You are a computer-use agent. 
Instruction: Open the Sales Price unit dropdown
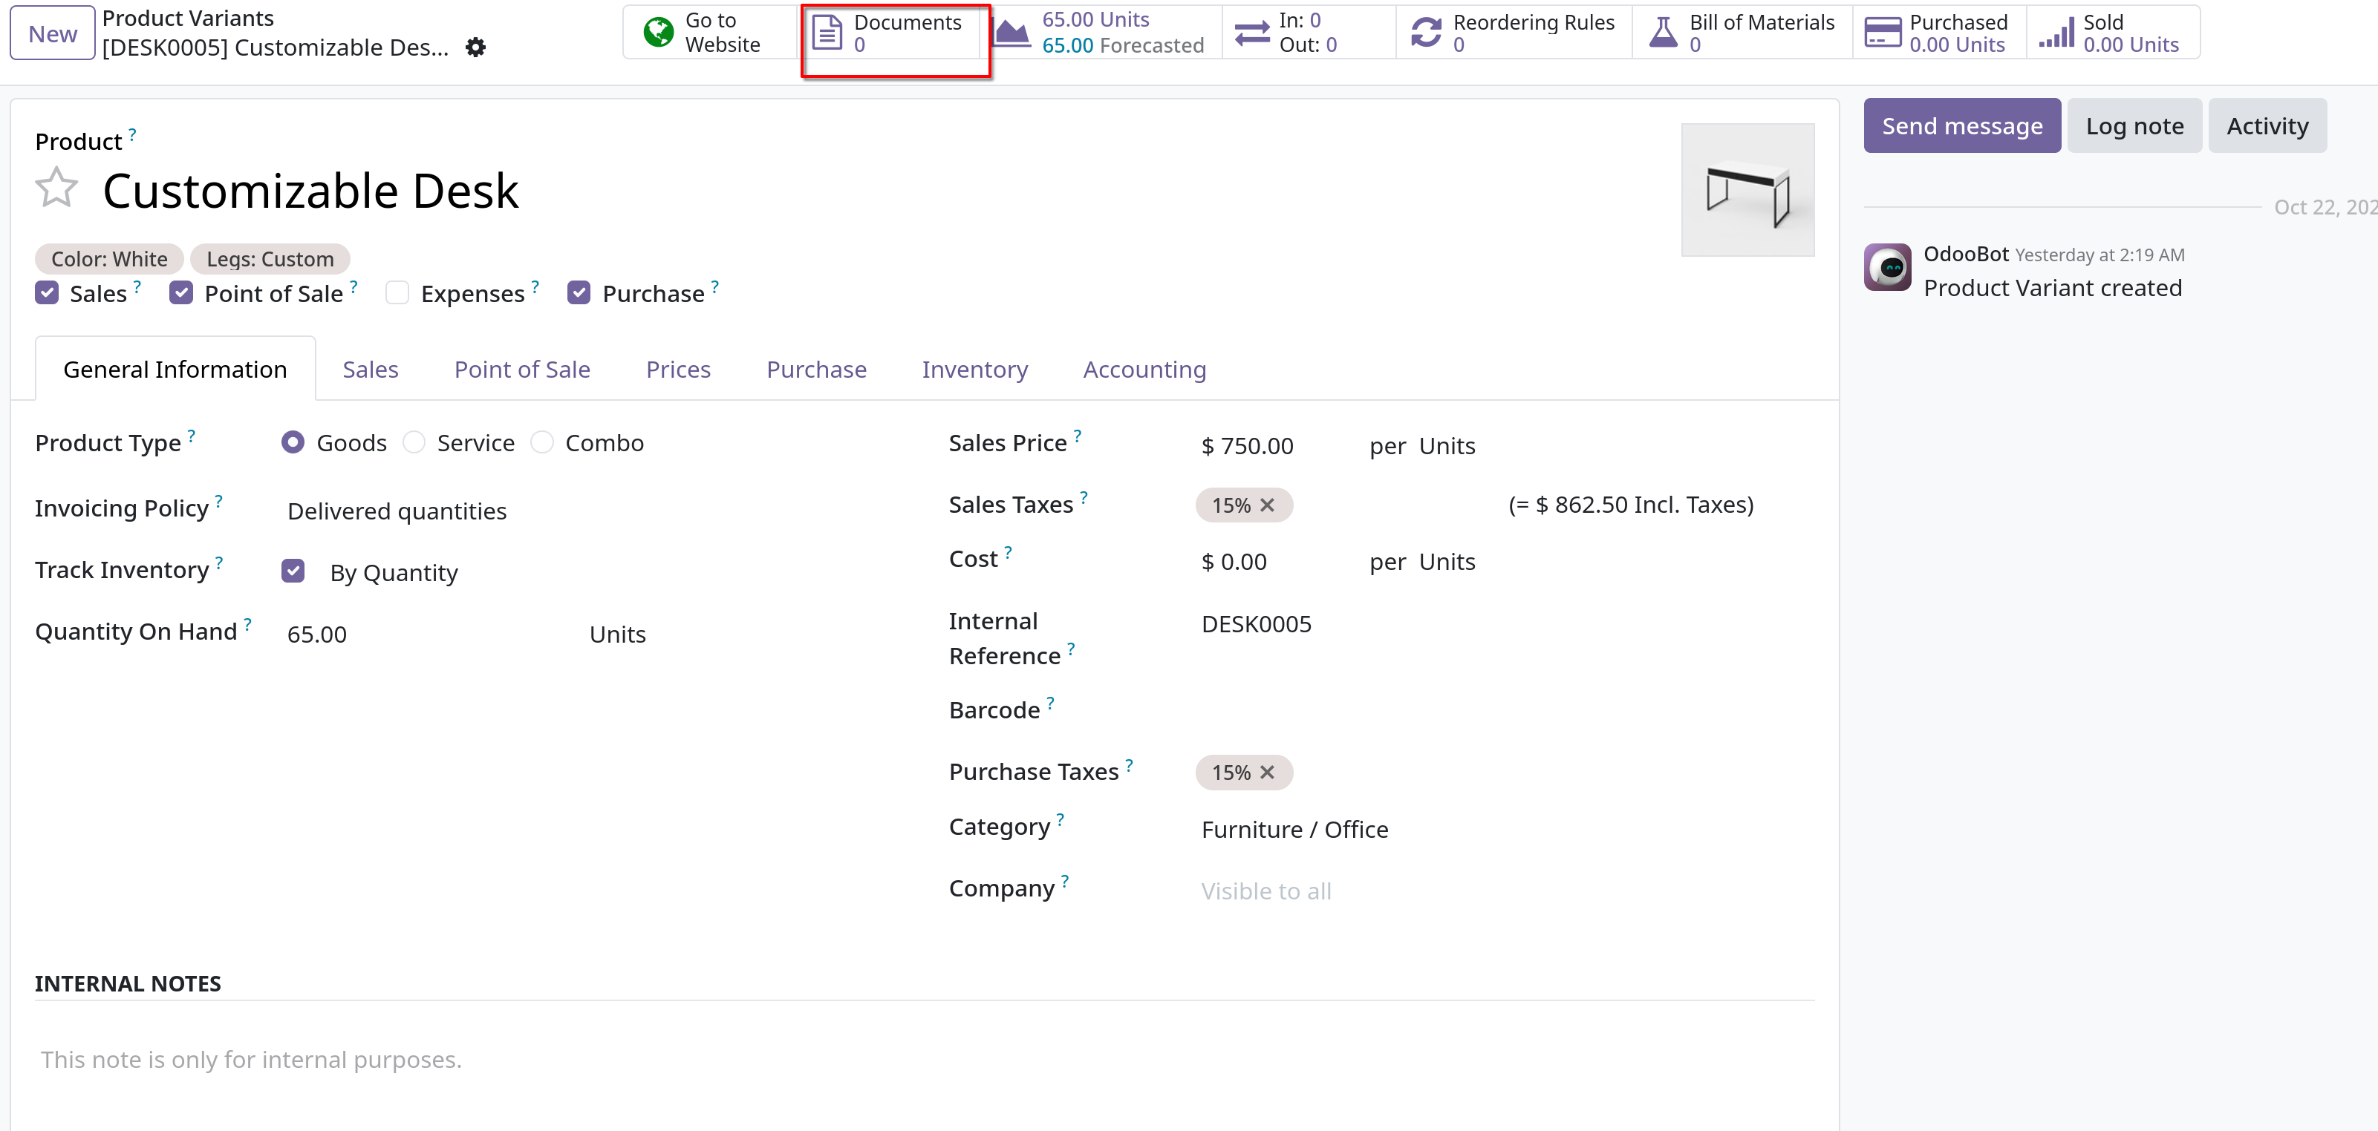point(1447,447)
